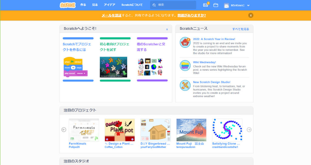This screenshot has width=311, height=165.
Task: Click すべてを見る in Scratch news
Action: [x=241, y=29]
